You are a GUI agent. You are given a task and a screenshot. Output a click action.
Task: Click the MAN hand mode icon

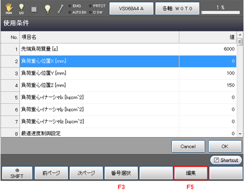pyautogui.click(x=9, y=9)
